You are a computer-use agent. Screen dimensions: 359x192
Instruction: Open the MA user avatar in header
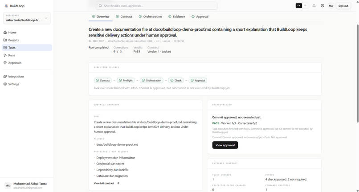[330, 6]
